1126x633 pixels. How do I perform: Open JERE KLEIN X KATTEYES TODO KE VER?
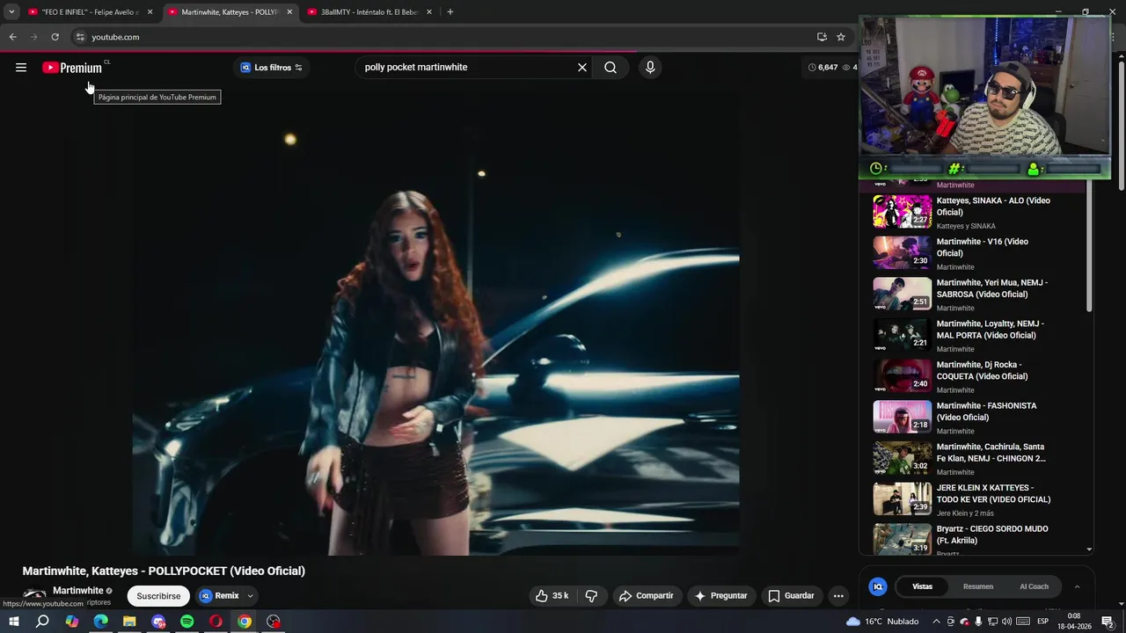(x=993, y=493)
